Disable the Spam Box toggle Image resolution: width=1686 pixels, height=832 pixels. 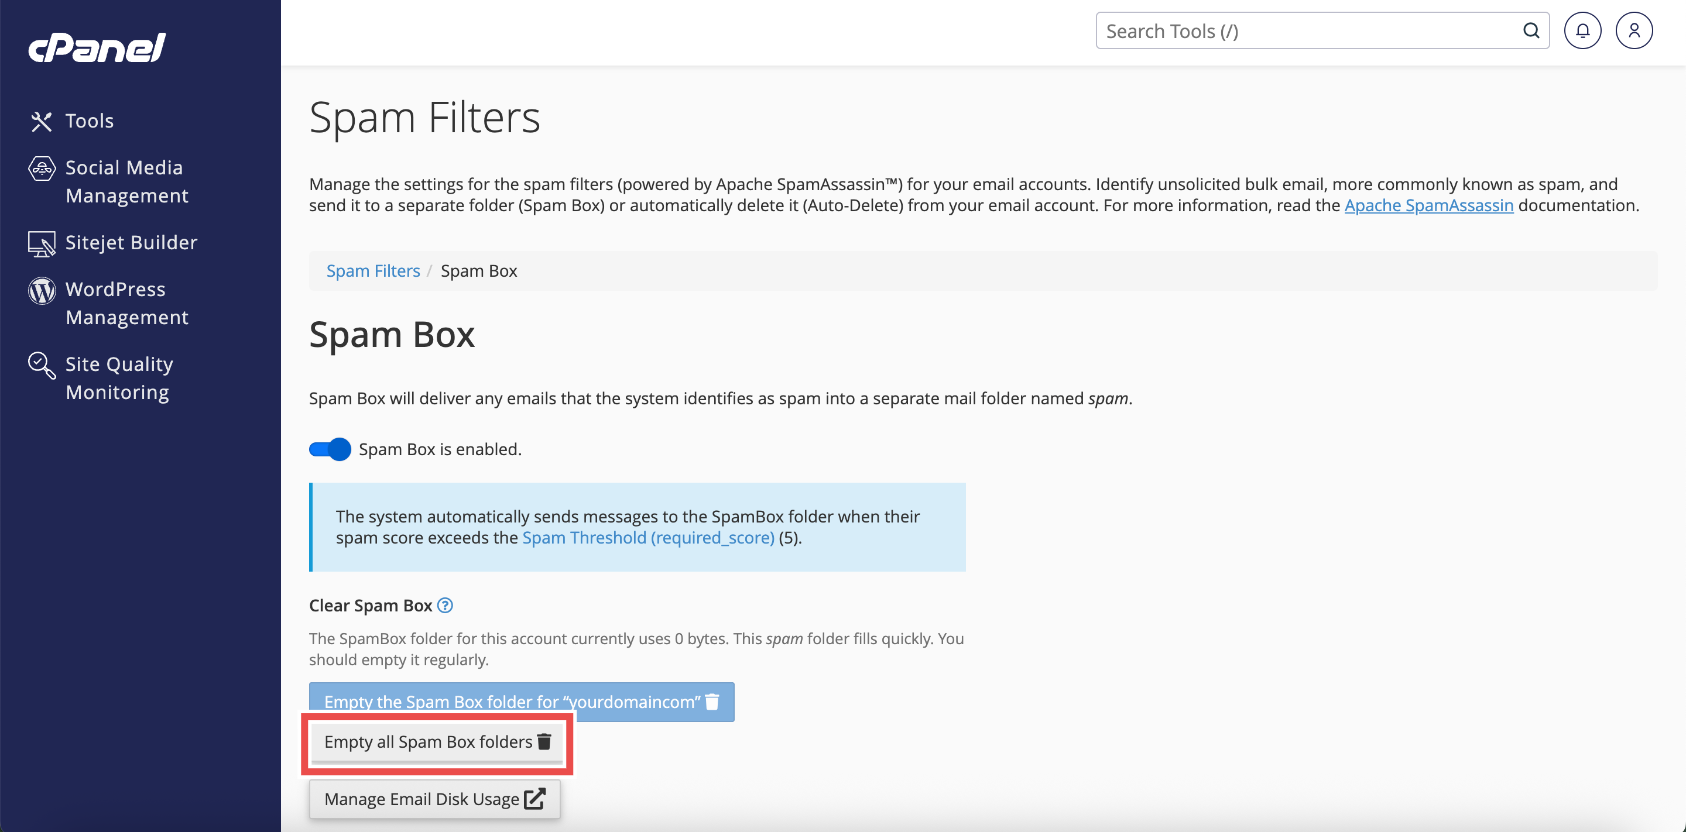pyautogui.click(x=330, y=449)
